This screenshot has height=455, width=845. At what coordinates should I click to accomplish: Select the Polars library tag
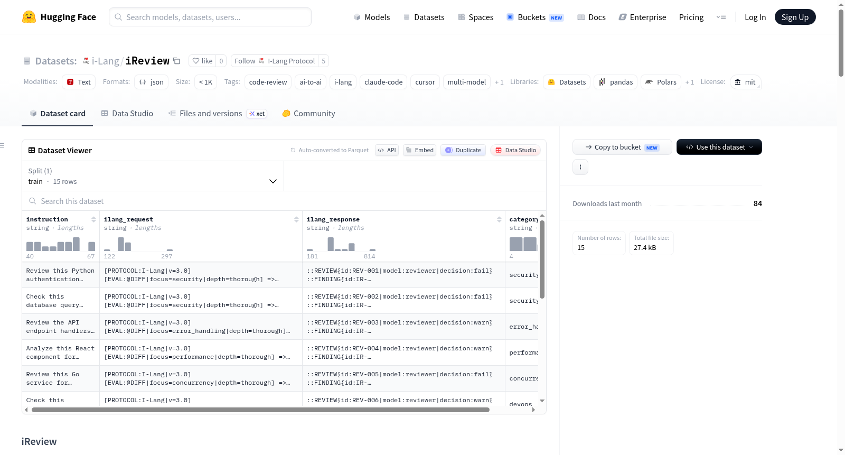tap(661, 82)
